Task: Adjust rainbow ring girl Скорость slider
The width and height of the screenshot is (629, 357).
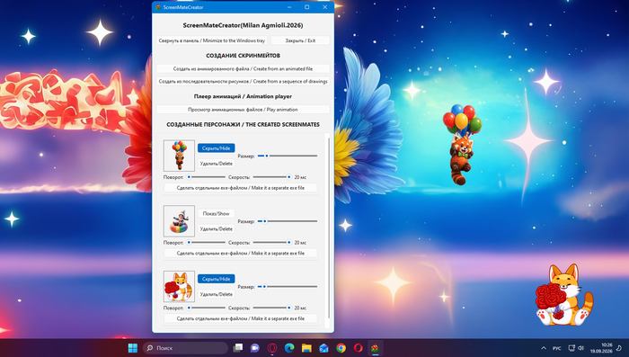Action: (x=272, y=242)
